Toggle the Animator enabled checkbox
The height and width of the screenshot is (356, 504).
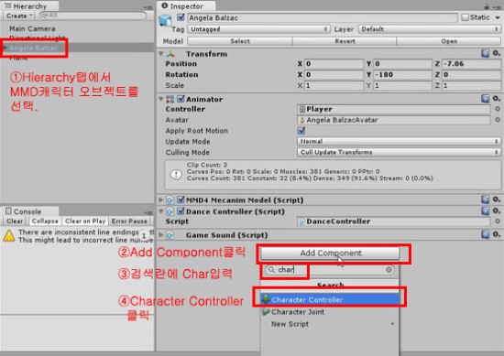181,99
